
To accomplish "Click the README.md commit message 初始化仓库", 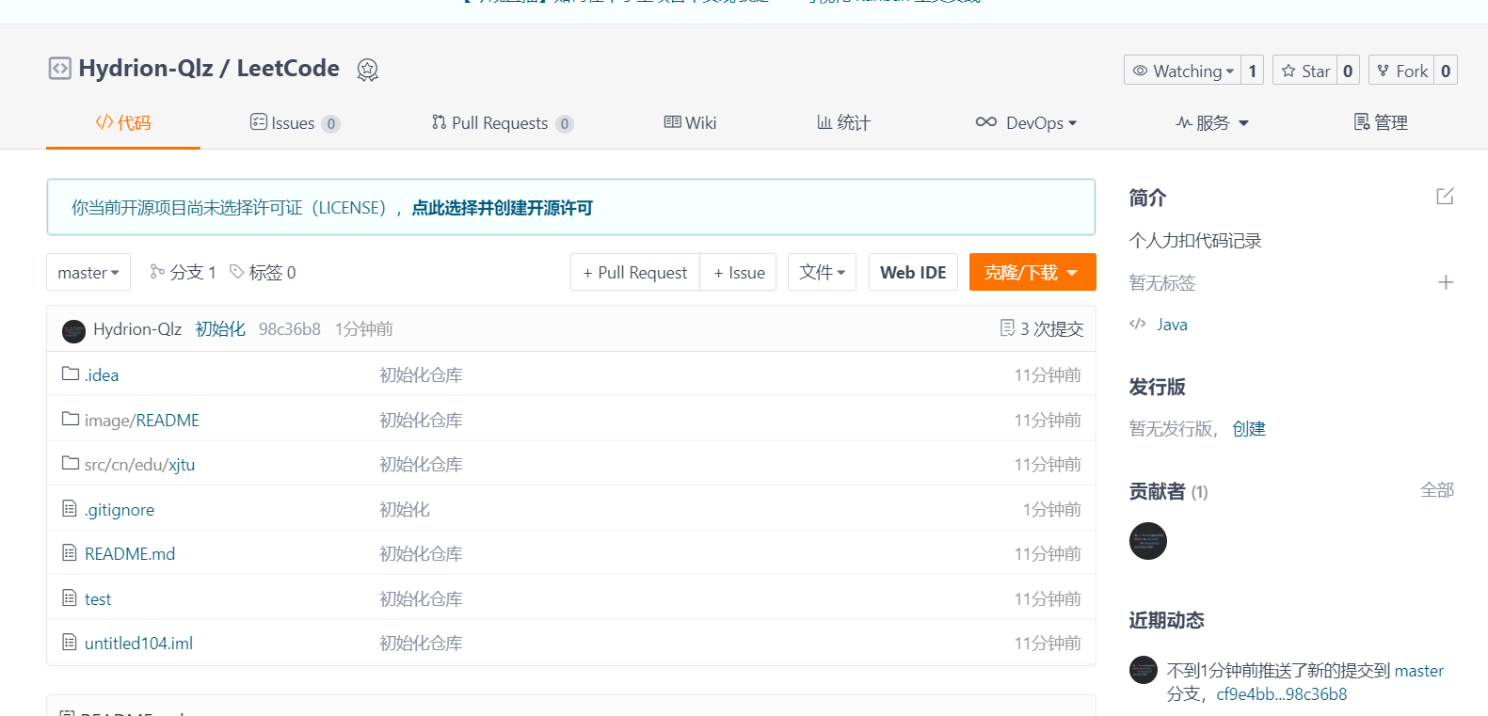I will 421,554.
